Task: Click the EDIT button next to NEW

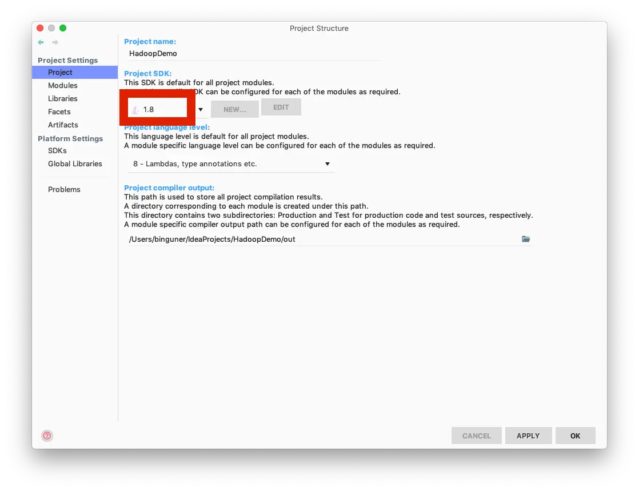Action: 281,107
